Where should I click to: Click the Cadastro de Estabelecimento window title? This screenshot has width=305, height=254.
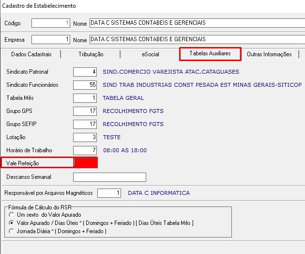pos(39,6)
